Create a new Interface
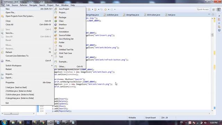 point(62,25)
